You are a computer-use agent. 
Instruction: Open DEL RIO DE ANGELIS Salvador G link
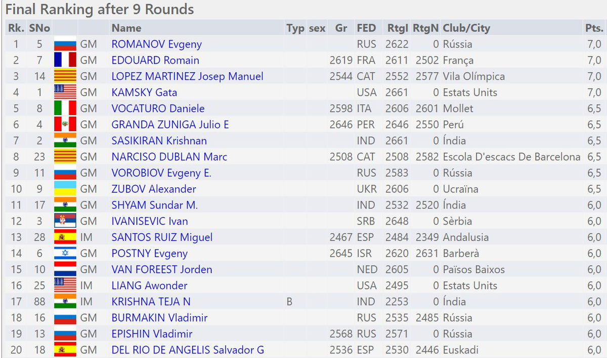[188, 350]
